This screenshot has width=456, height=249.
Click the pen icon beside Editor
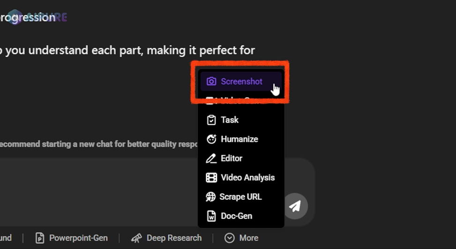pos(211,158)
